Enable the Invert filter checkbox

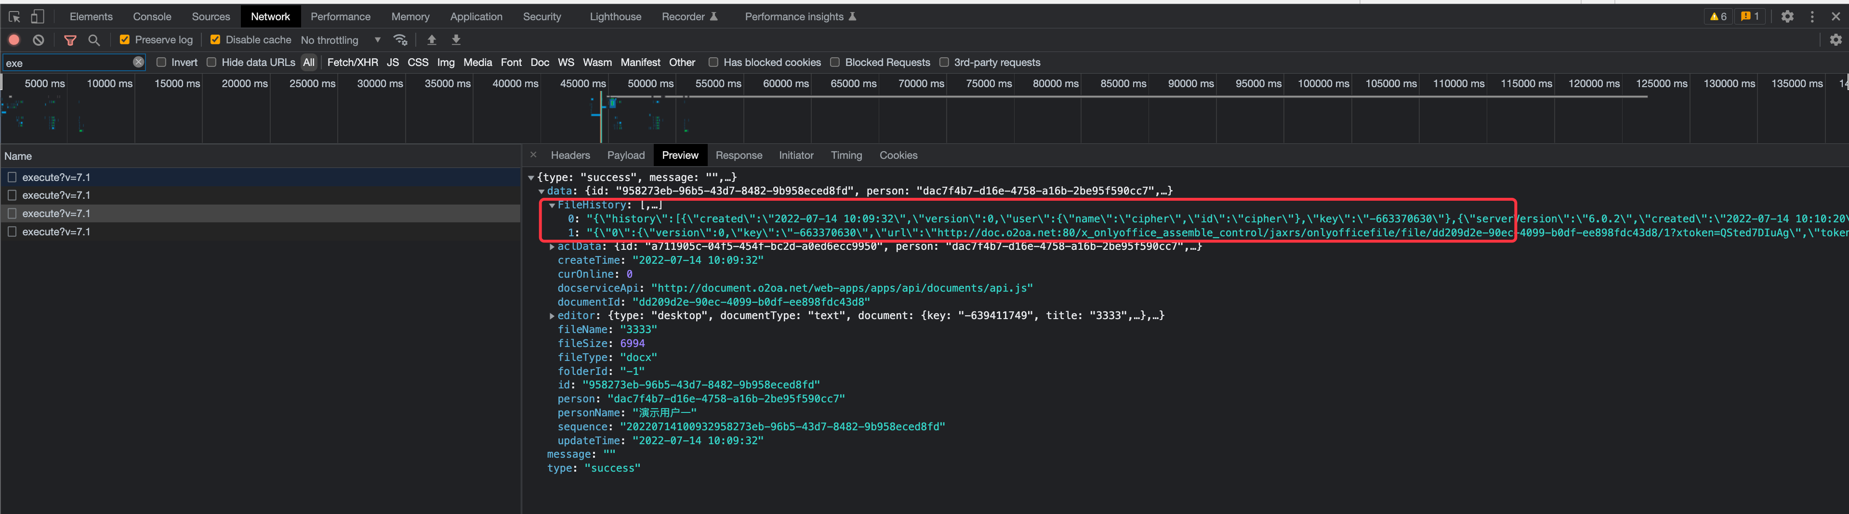161,63
